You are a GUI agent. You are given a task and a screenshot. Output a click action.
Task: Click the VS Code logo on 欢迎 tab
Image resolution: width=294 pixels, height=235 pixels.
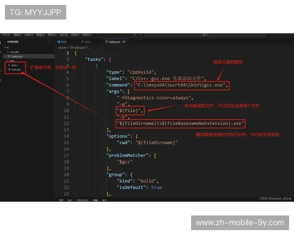click(58, 42)
